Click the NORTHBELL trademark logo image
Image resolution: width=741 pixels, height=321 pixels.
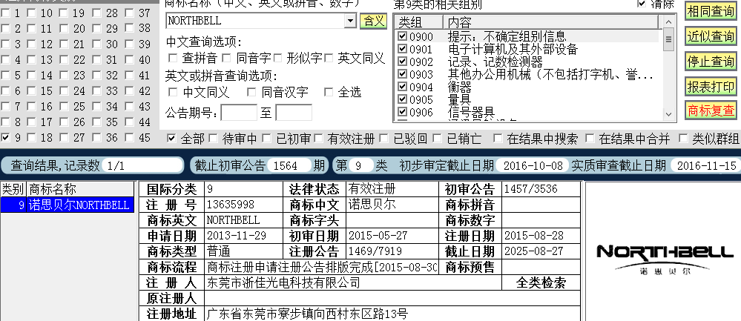tap(664, 258)
